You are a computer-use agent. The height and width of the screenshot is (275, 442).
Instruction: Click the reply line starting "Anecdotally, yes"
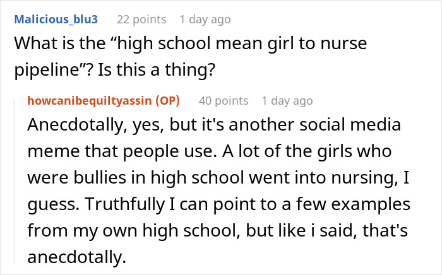(215, 125)
